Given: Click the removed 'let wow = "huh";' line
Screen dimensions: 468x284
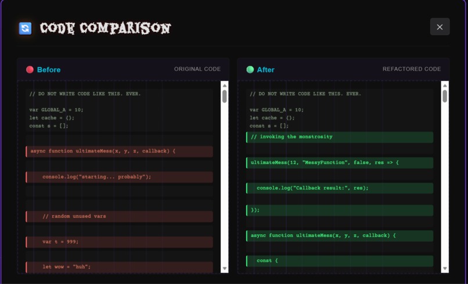Looking at the screenshot, I should click(120, 267).
